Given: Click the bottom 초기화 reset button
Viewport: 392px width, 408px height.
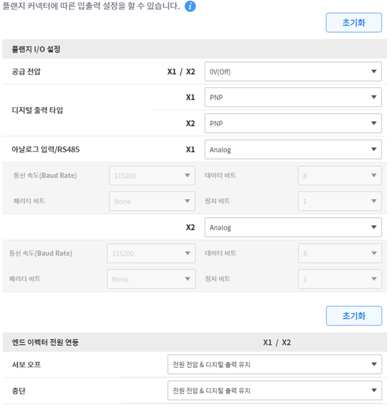Looking at the screenshot, I should 353,316.
